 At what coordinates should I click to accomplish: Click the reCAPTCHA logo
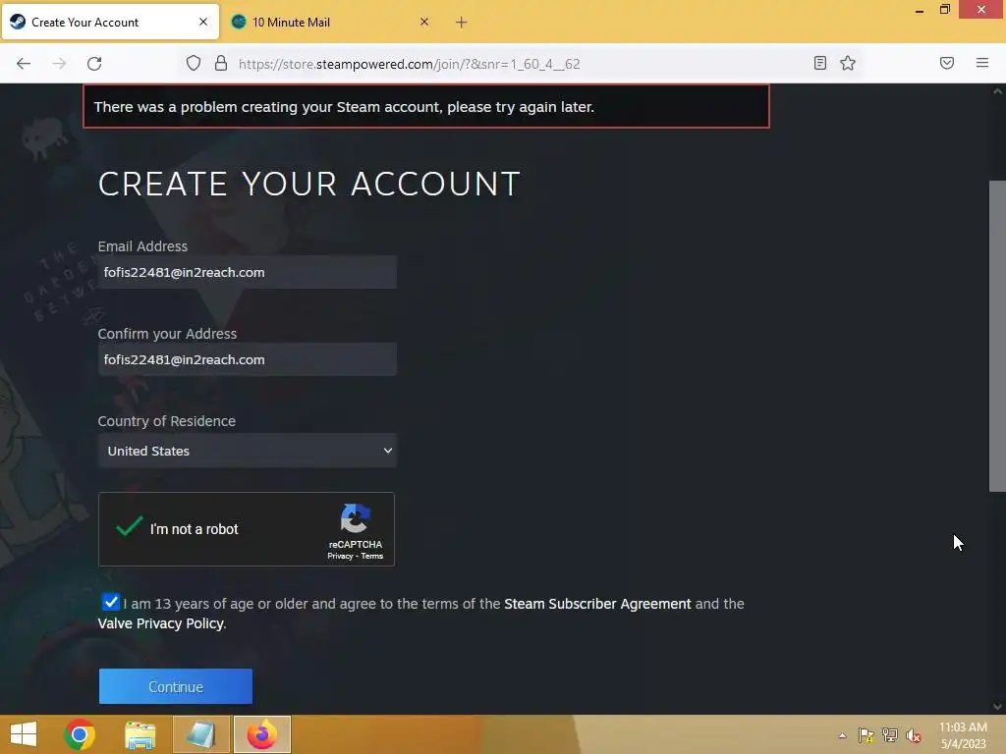tap(356, 518)
